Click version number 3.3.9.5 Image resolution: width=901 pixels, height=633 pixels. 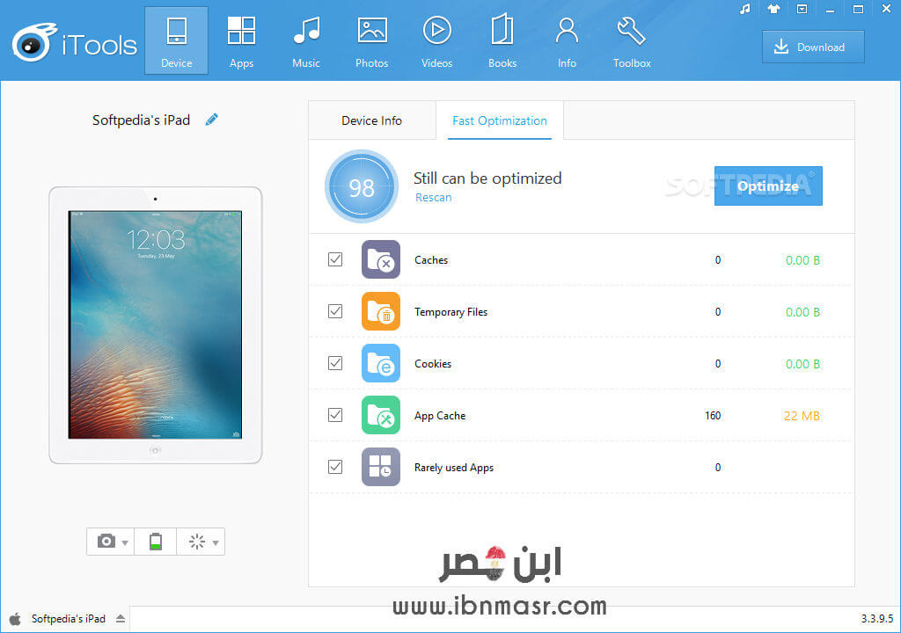tap(877, 619)
